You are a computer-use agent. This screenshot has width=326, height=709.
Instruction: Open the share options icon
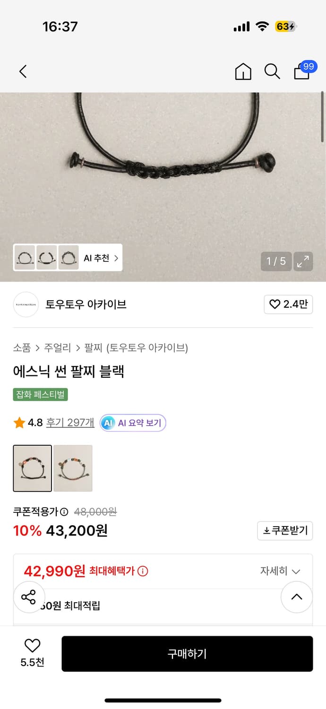(x=29, y=597)
